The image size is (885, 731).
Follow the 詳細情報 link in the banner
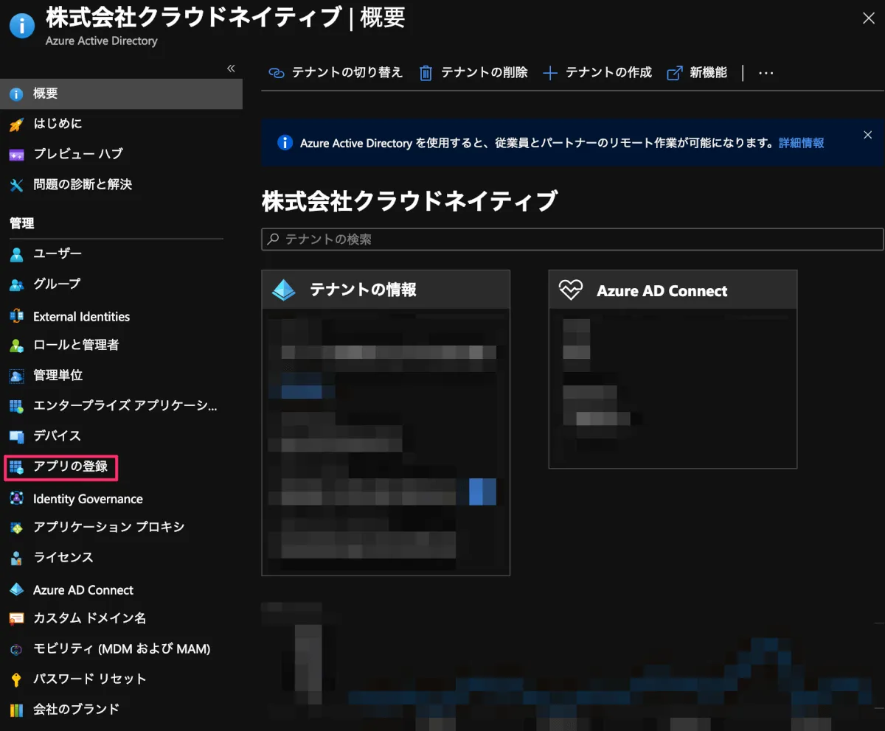point(802,143)
